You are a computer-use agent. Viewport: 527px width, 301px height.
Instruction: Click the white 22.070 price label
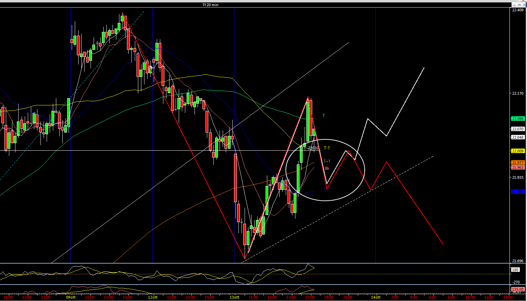(517, 129)
